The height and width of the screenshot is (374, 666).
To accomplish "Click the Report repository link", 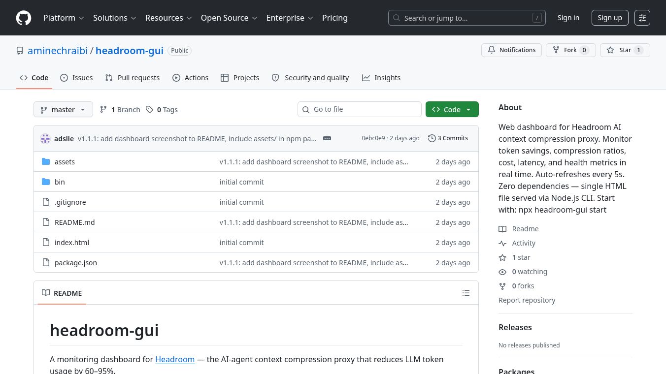I will (x=527, y=300).
